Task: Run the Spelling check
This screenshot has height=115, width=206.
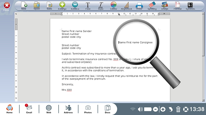Action: pos(152,6)
